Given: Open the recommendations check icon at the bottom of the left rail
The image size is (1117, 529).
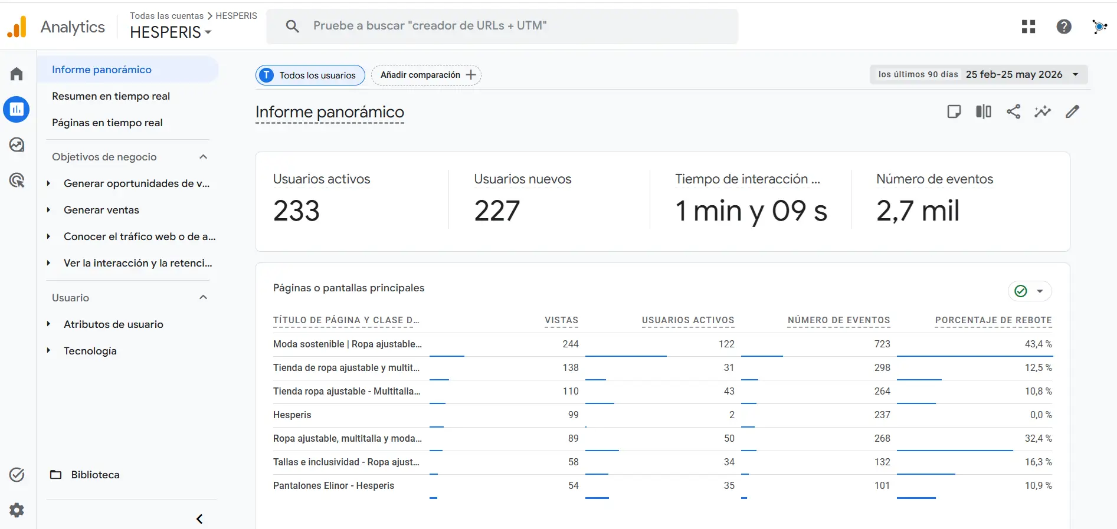Looking at the screenshot, I should coord(17,475).
